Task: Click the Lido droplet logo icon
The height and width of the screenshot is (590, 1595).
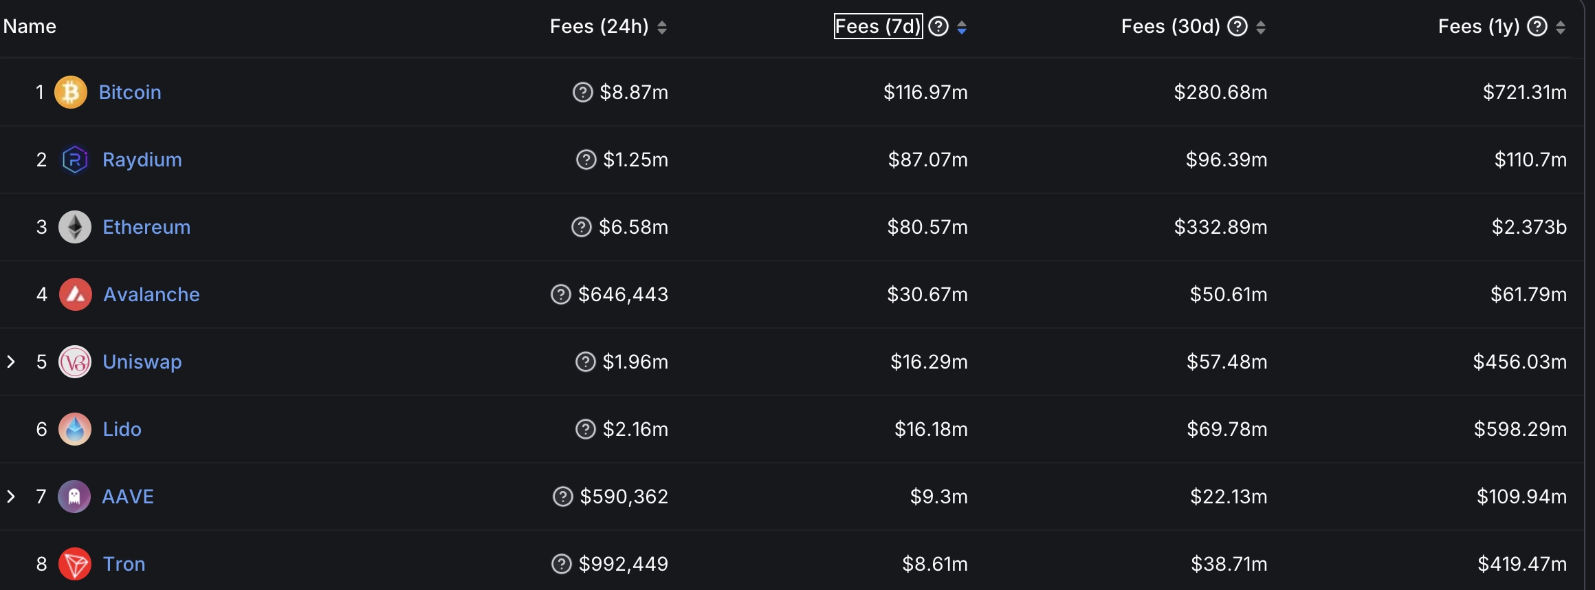Action: point(74,429)
